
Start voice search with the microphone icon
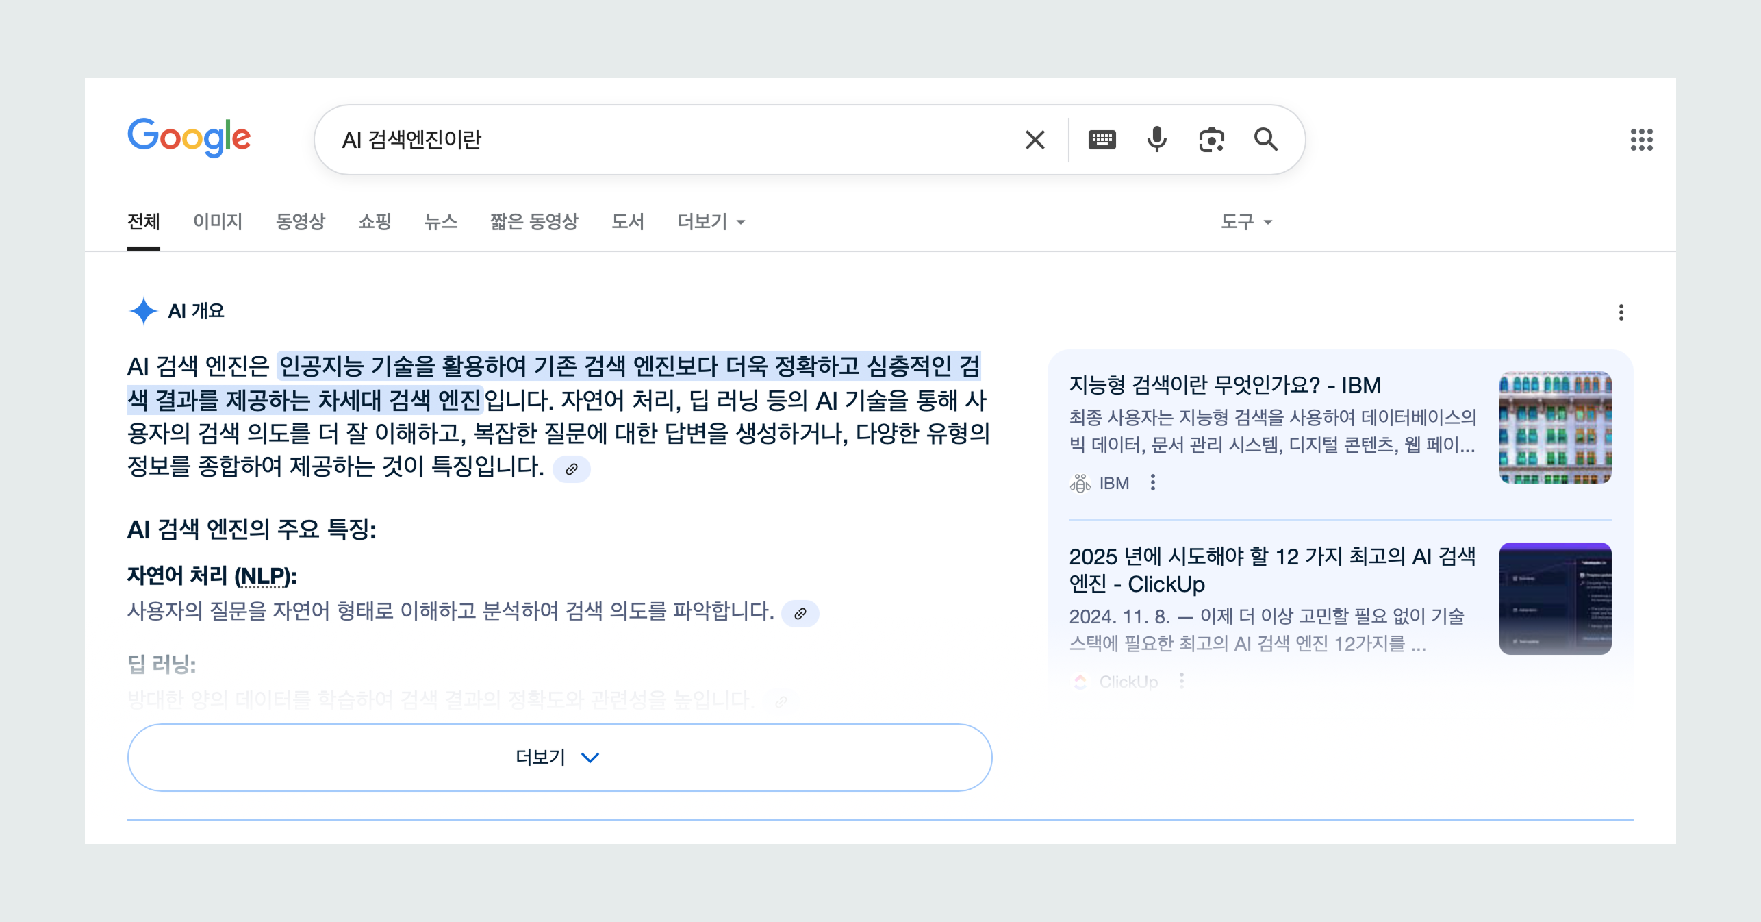[x=1156, y=140]
